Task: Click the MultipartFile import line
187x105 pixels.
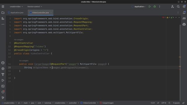Action: click(x=49, y=32)
